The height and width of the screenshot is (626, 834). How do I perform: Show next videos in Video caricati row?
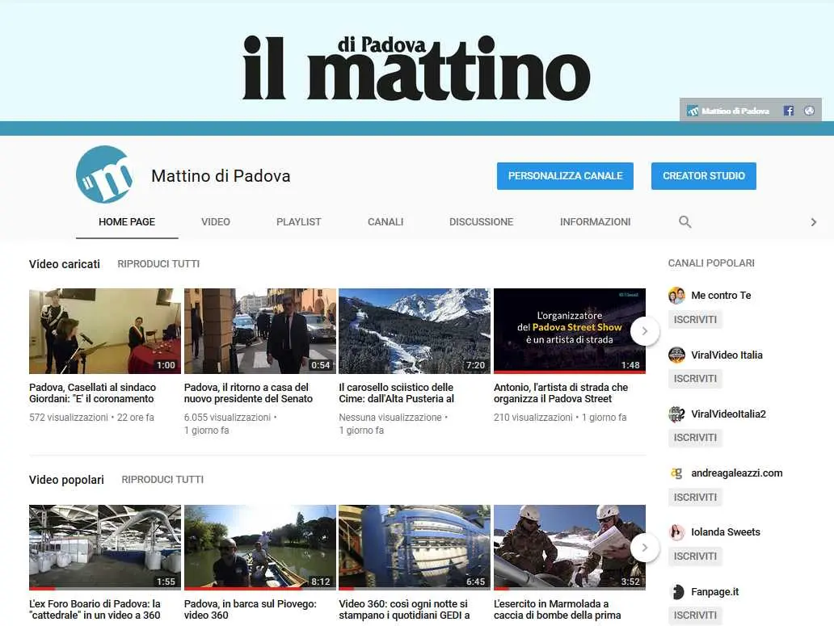click(645, 331)
